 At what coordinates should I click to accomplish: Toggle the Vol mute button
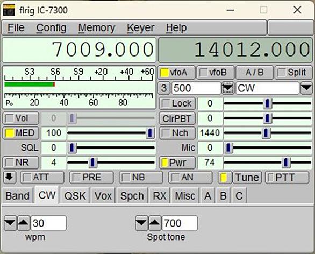(21, 118)
